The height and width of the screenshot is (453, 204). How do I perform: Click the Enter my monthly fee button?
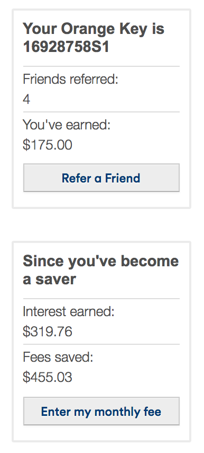(101, 411)
